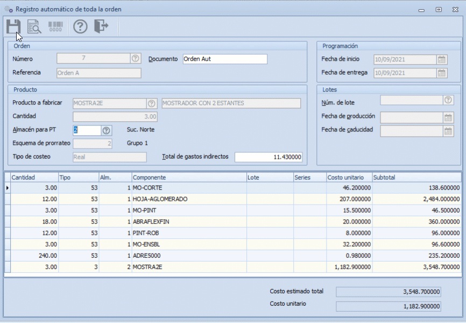Click the 18.00 quantity cell
The width and height of the screenshot is (466, 323).
click(x=34, y=222)
